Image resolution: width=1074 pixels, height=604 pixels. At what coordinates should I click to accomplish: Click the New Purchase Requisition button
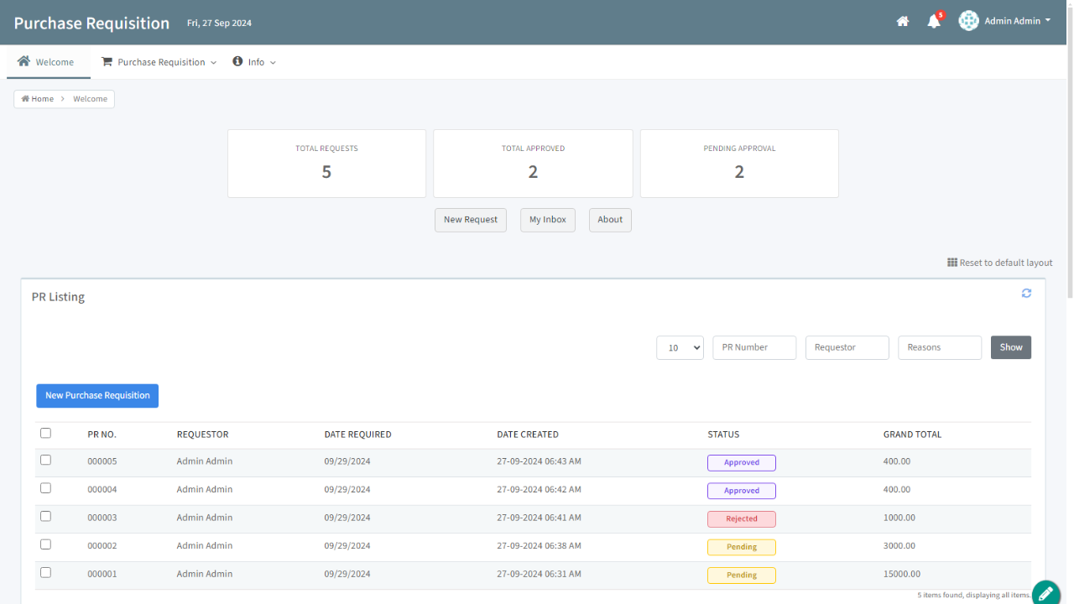(97, 396)
